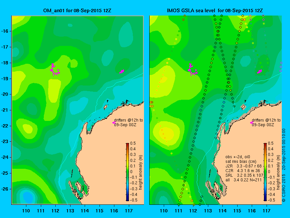Click the left map height anomaly colorbar

(x=128, y=172)
